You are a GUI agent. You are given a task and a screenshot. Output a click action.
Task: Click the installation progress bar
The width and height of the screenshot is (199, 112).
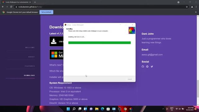pos(99,43)
